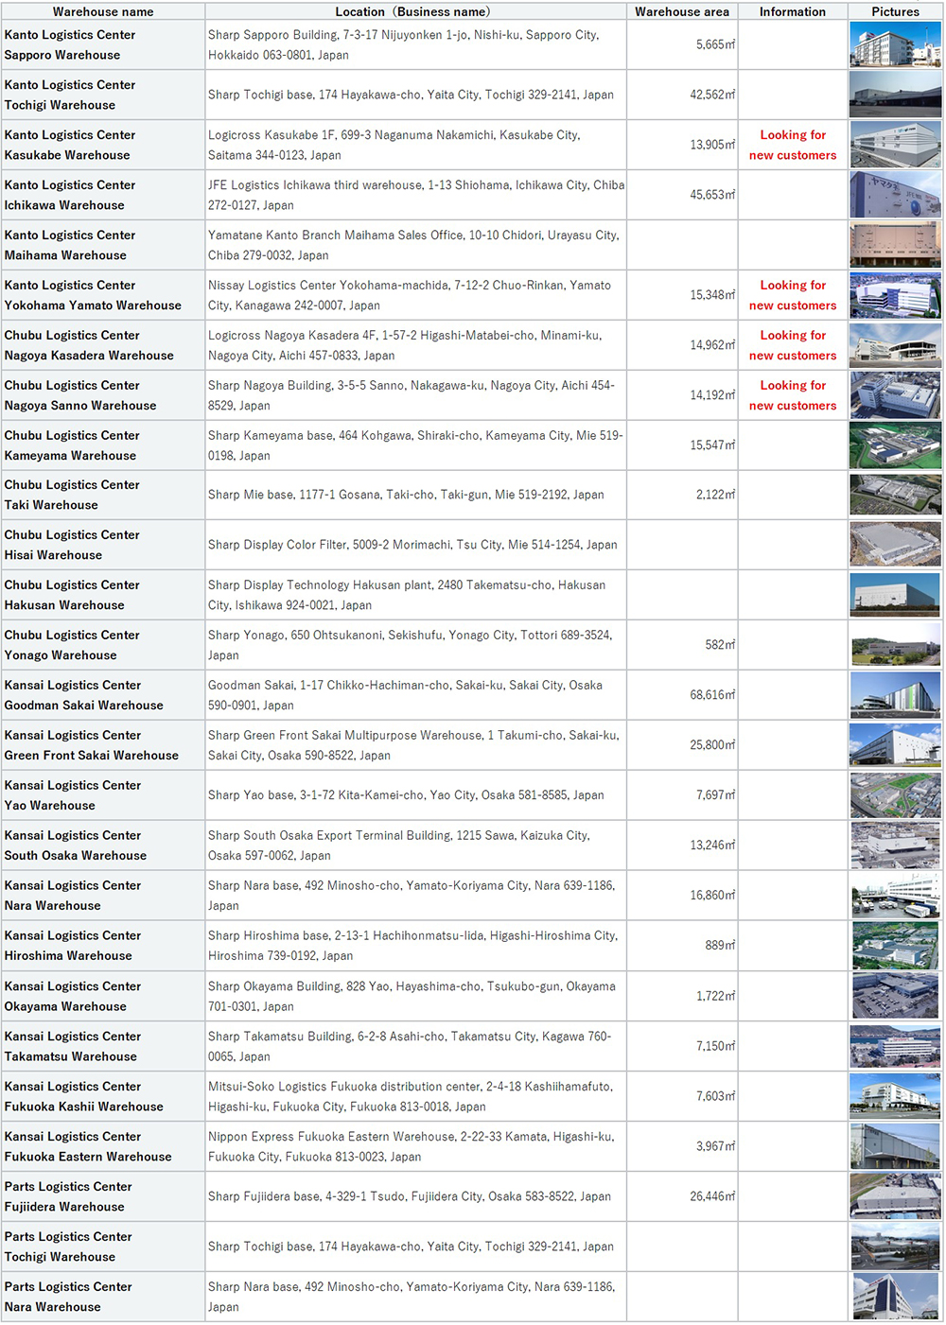The width and height of the screenshot is (946, 1325).
Task: Click the 42,562㎡ area value
Action: (x=712, y=95)
